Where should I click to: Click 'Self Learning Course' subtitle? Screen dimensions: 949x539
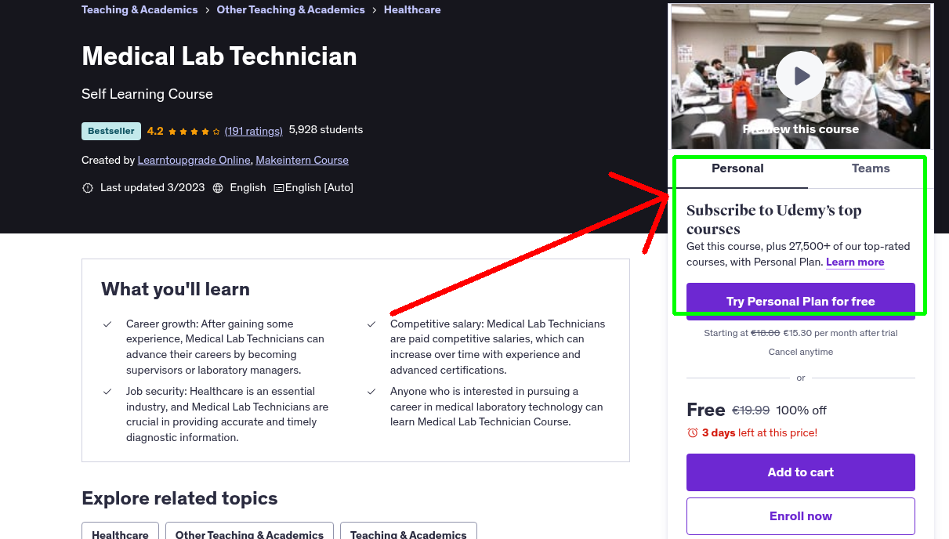[x=147, y=94]
